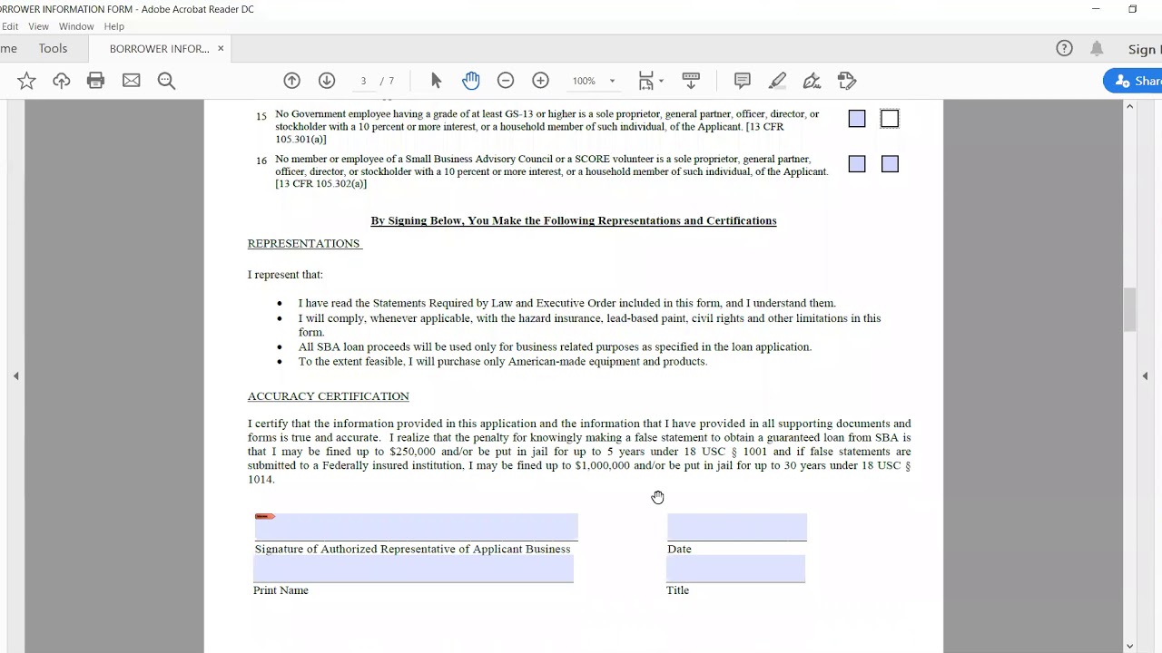Click 'I represent that:' text
Screen dimensions: 1162x653
[285, 275]
